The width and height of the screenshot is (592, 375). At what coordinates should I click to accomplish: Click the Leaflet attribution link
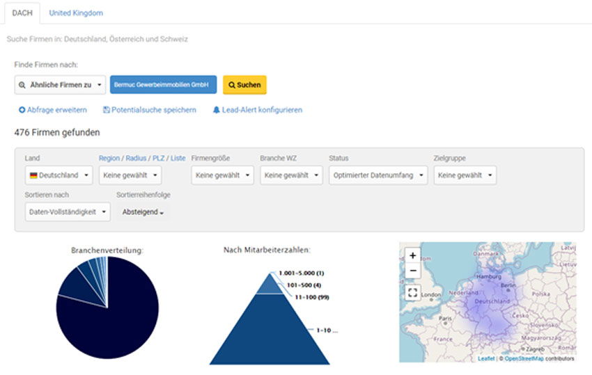[x=486, y=358]
